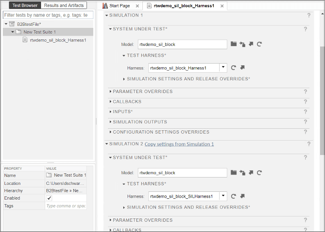
Task: Browse for model folder in Simulation 2
Action: pyautogui.click(x=233, y=173)
